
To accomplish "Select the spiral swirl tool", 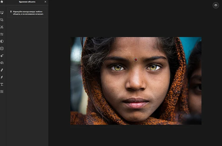I will (2, 63).
